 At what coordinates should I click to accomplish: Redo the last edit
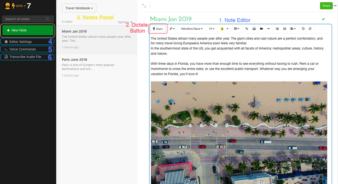[x=310, y=29]
